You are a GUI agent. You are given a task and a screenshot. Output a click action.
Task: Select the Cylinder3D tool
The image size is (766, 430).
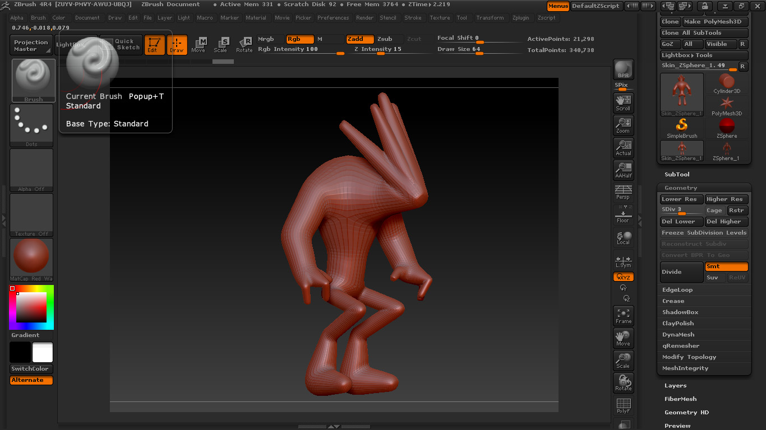(727, 84)
